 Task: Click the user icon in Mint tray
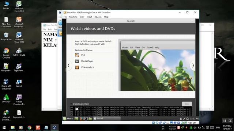click(x=181, y=119)
